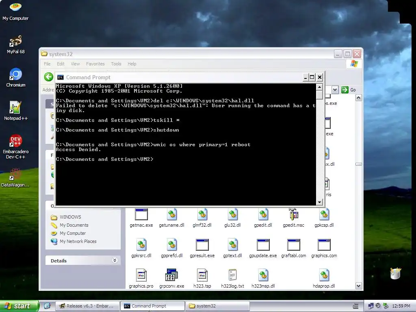Screen dimensions: 416x312
Task: Open the Start menu
Action: tap(19, 306)
